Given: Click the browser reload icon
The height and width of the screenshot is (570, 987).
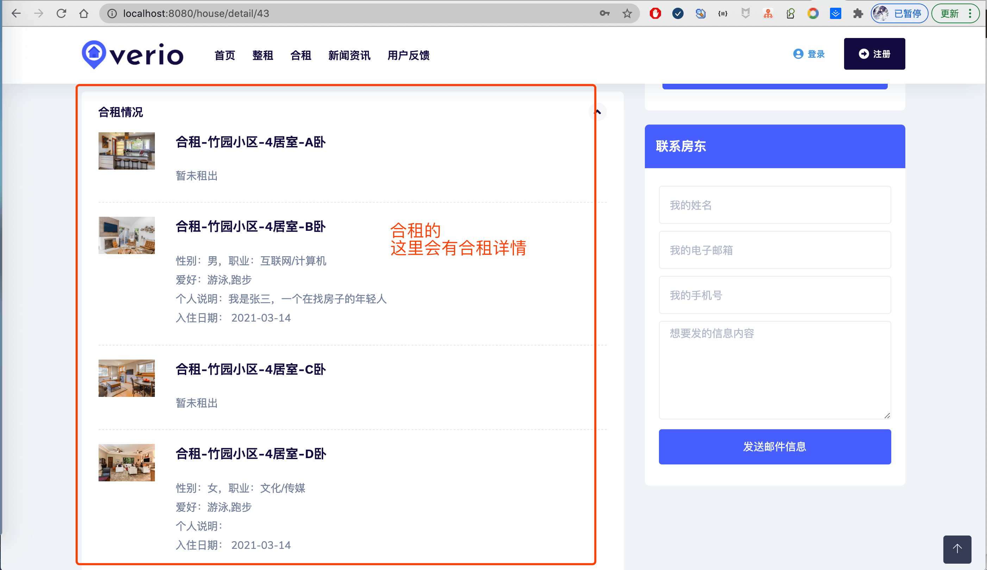Looking at the screenshot, I should [x=62, y=14].
